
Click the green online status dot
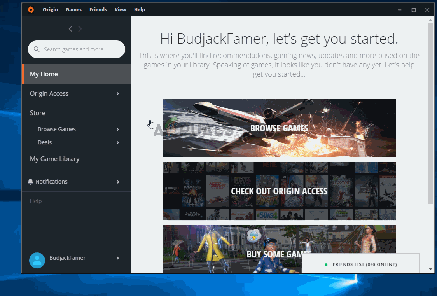[326, 264]
